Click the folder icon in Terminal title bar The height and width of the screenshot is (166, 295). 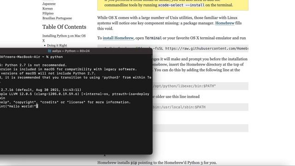point(49,51)
